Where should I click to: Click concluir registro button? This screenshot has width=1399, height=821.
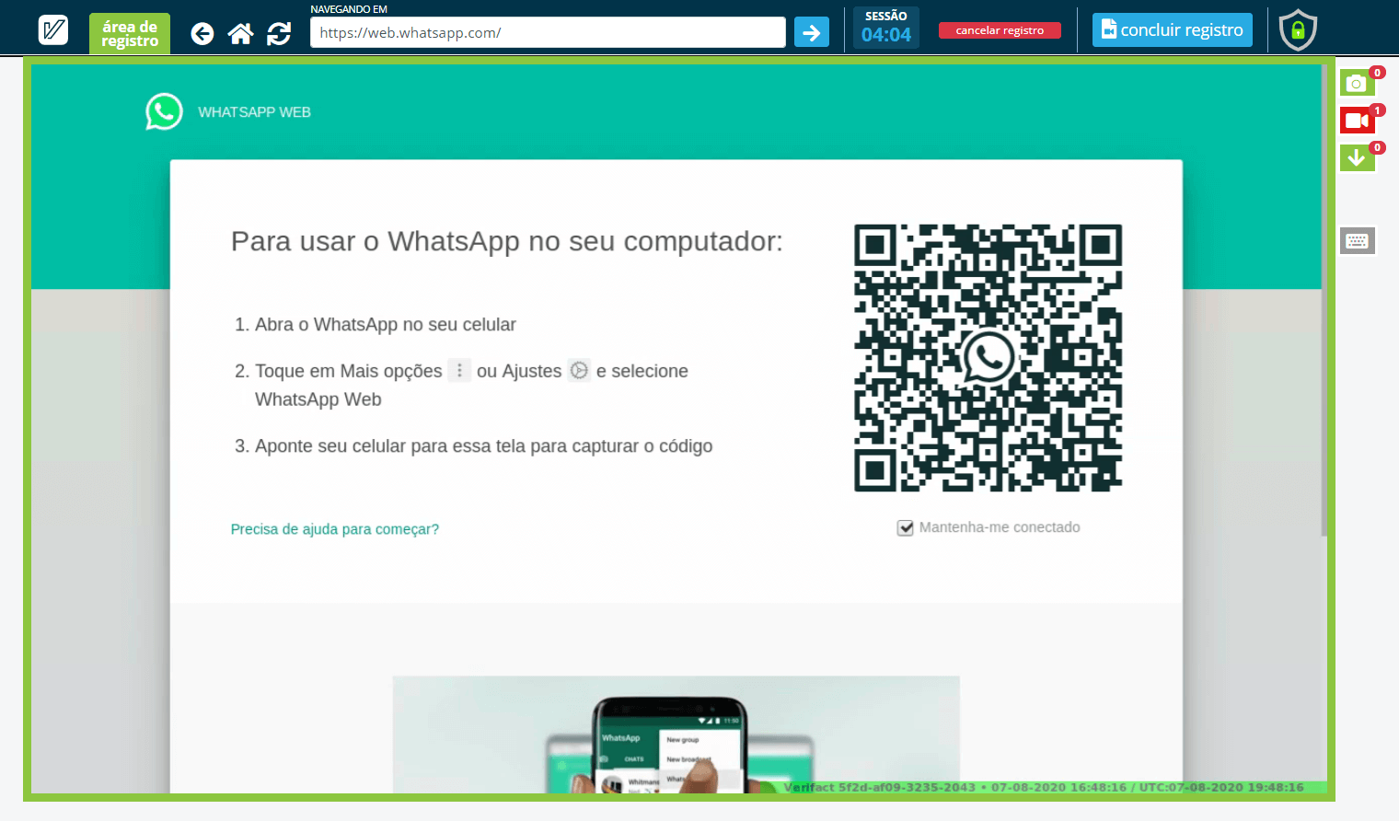pos(1173,29)
